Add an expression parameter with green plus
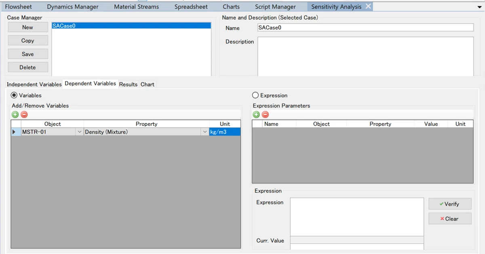485x254 pixels. 256,114
